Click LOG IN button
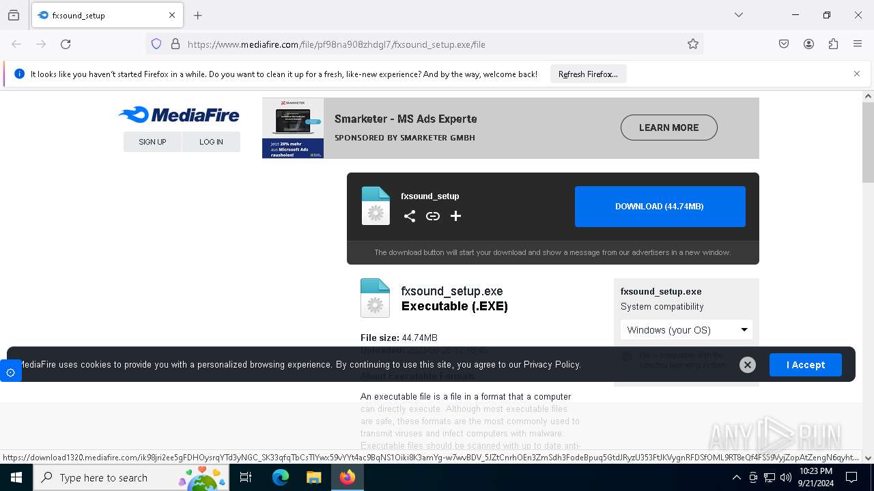This screenshot has height=491, width=874. (x=211, y=142)
